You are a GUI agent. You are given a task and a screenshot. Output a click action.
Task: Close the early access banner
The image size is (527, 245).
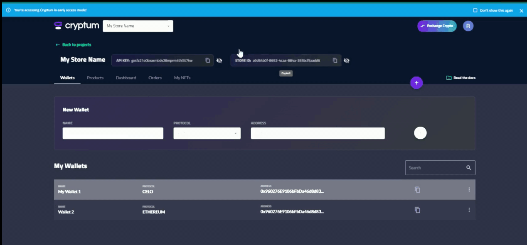tap(521, 10)
